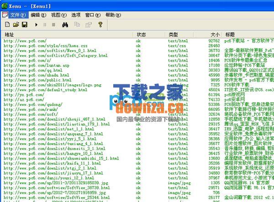Select the downlist/tuxiang_4_1.html URL
Screen dimensions: 274x202
[53, 144]
